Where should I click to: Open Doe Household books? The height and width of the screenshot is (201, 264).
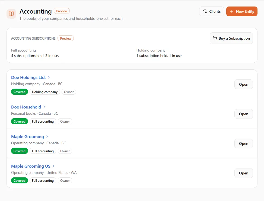coord(244,114)
